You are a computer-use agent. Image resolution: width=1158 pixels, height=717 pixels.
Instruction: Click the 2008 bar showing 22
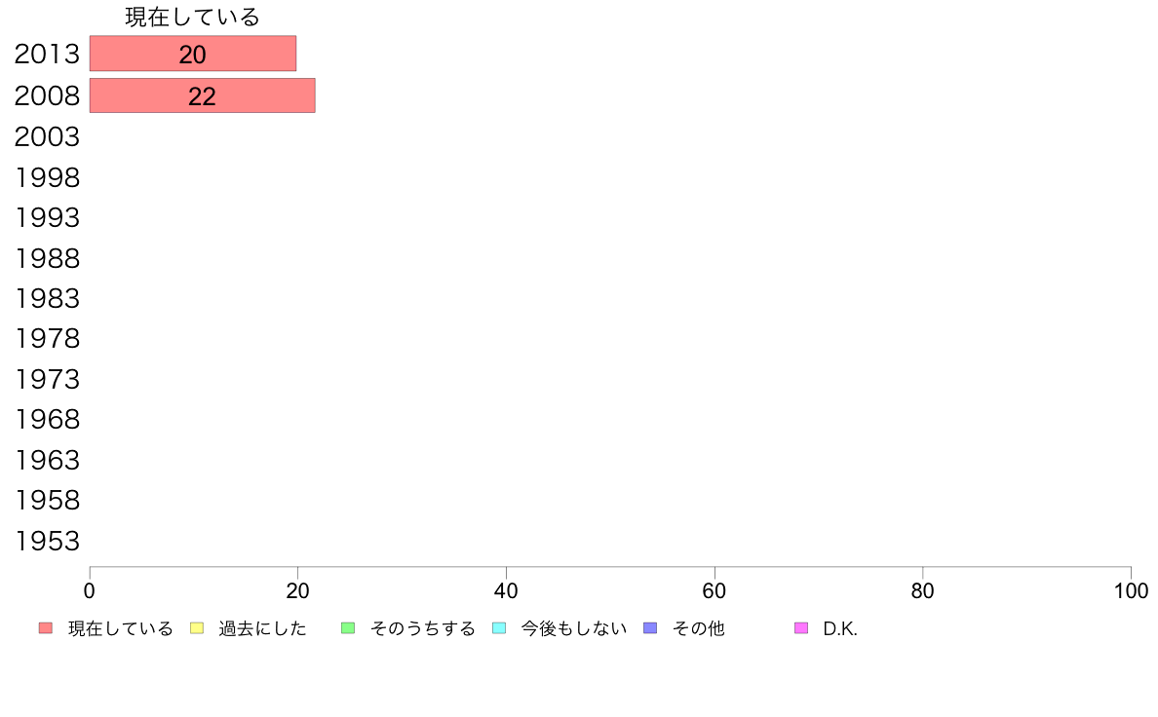click(202, 95)
